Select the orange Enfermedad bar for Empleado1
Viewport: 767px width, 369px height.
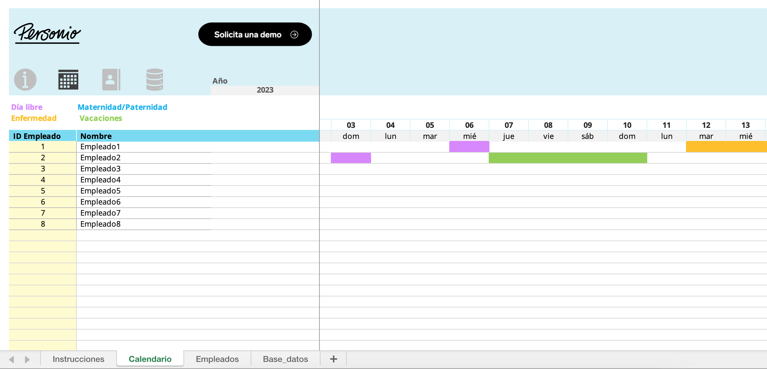pos(727,146)
